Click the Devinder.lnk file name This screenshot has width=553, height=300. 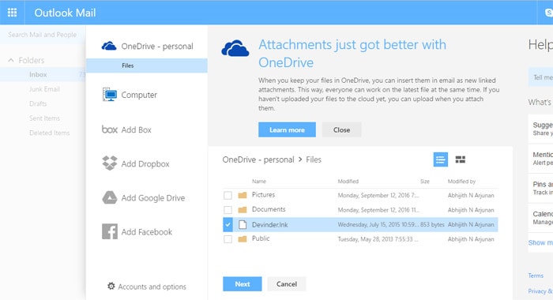(270, 224)
